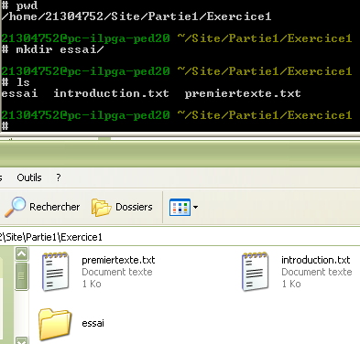This screenshot has height=344, width=360.
Task: Click the pwd output path in terminal
Action: [136, 16]
